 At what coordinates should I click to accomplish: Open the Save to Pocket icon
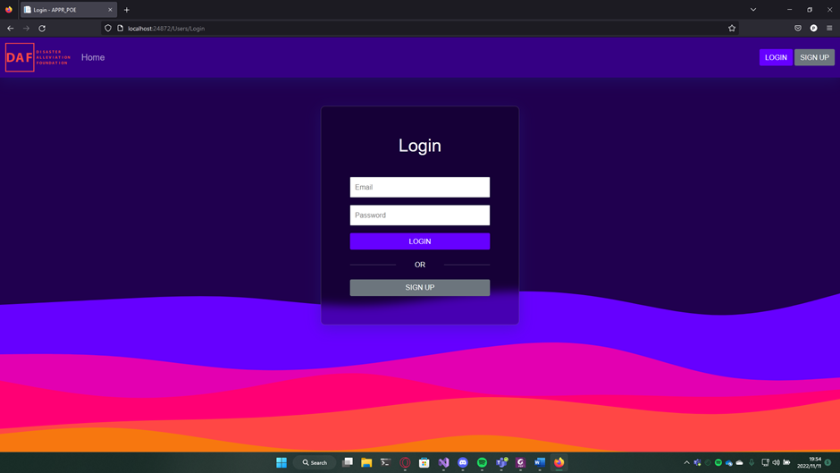pyautogui.click(x=798, y=29)
